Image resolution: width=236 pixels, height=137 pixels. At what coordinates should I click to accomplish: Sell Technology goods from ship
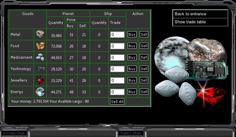coord(144,69)
